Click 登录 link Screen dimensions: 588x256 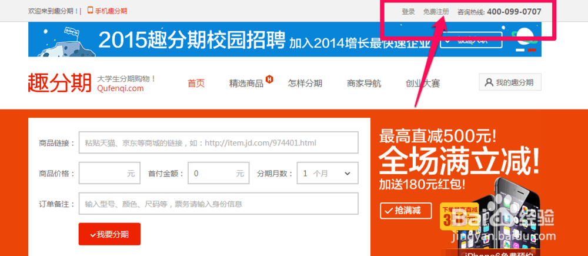[409, 12]
